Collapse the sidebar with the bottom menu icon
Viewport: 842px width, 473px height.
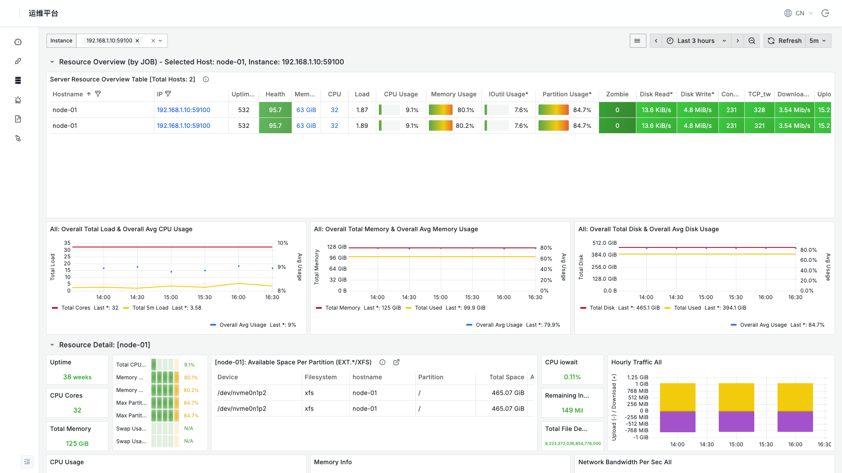point(27,462)
